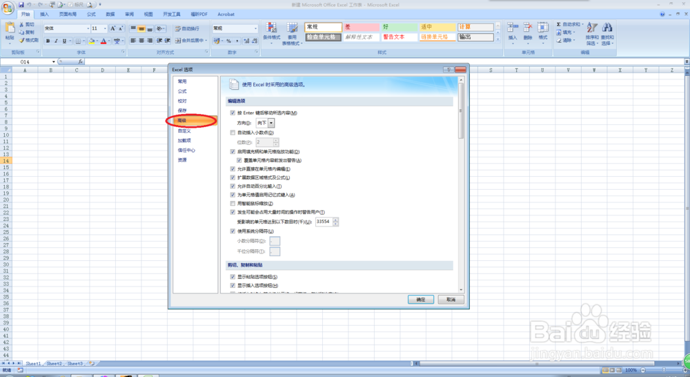Enable 用智能鼠标缩放 checkbox
This screenshot has height=377, width=690.
click(x=233, y=204)
